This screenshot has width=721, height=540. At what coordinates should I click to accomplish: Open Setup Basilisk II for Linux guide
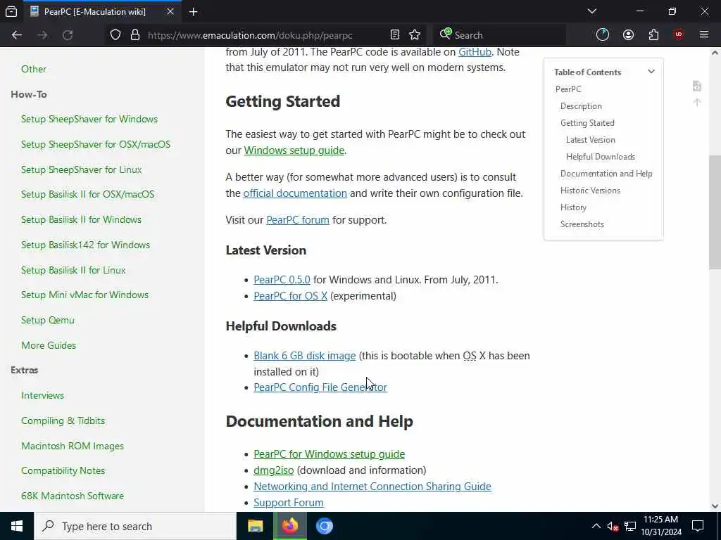73,270
